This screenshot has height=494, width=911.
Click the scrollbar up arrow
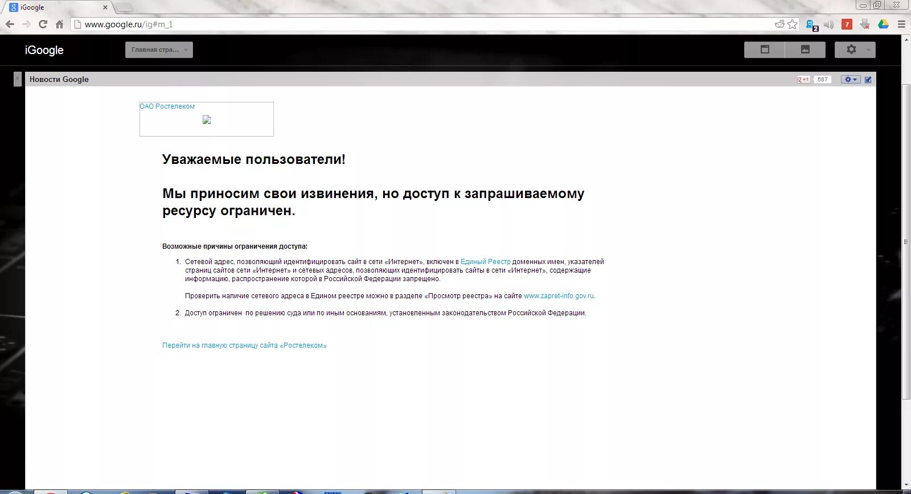906,39
